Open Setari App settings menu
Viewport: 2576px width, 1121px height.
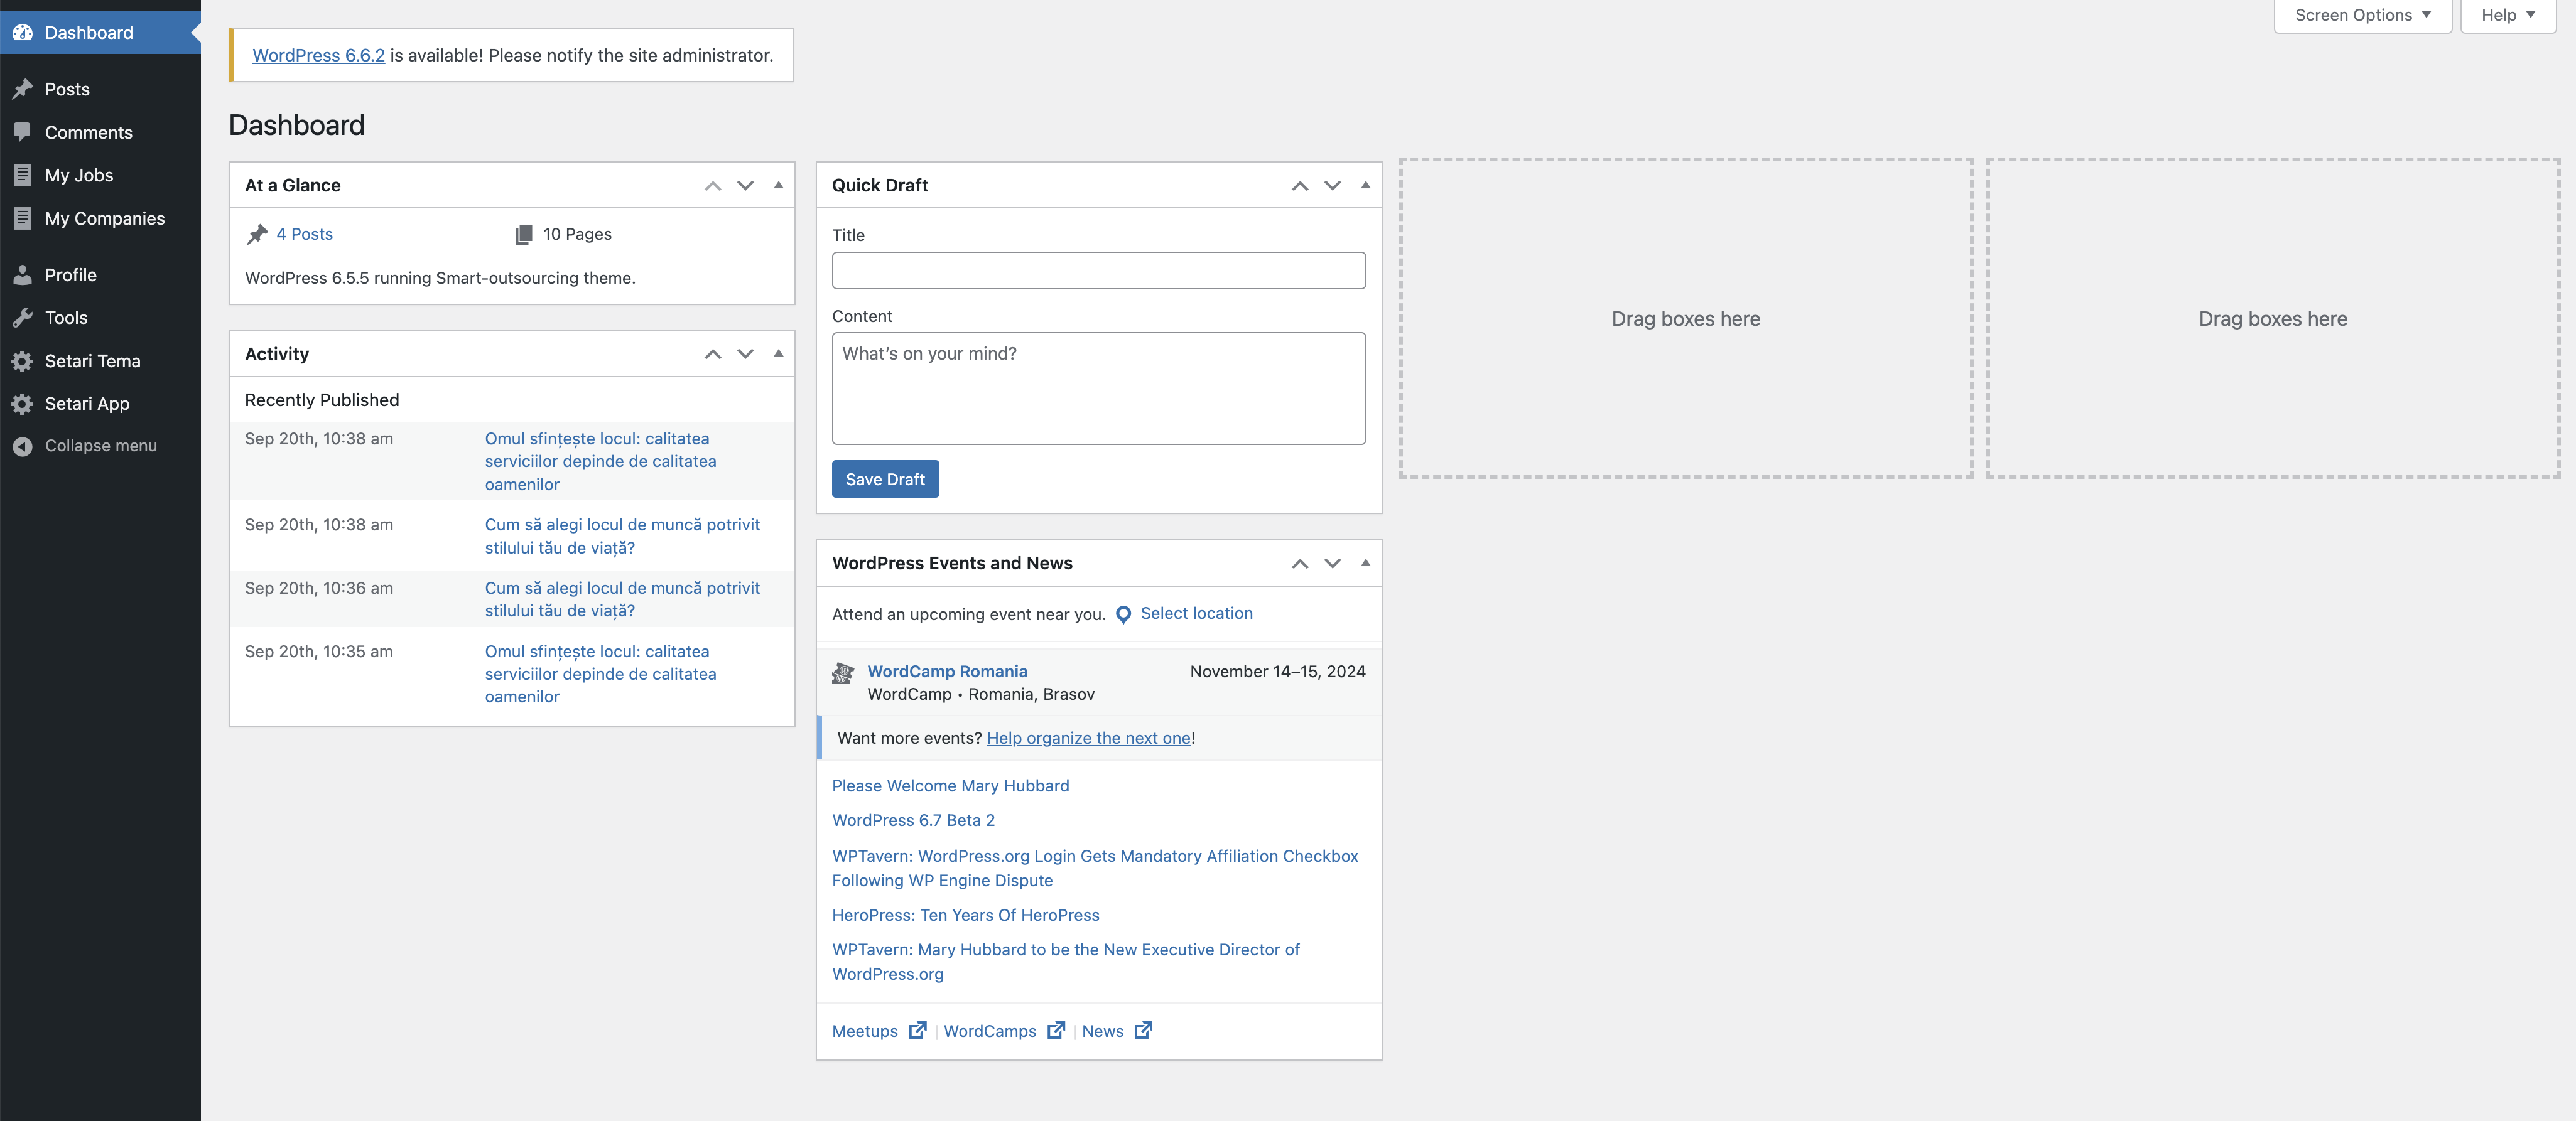[x=100, y=404]
